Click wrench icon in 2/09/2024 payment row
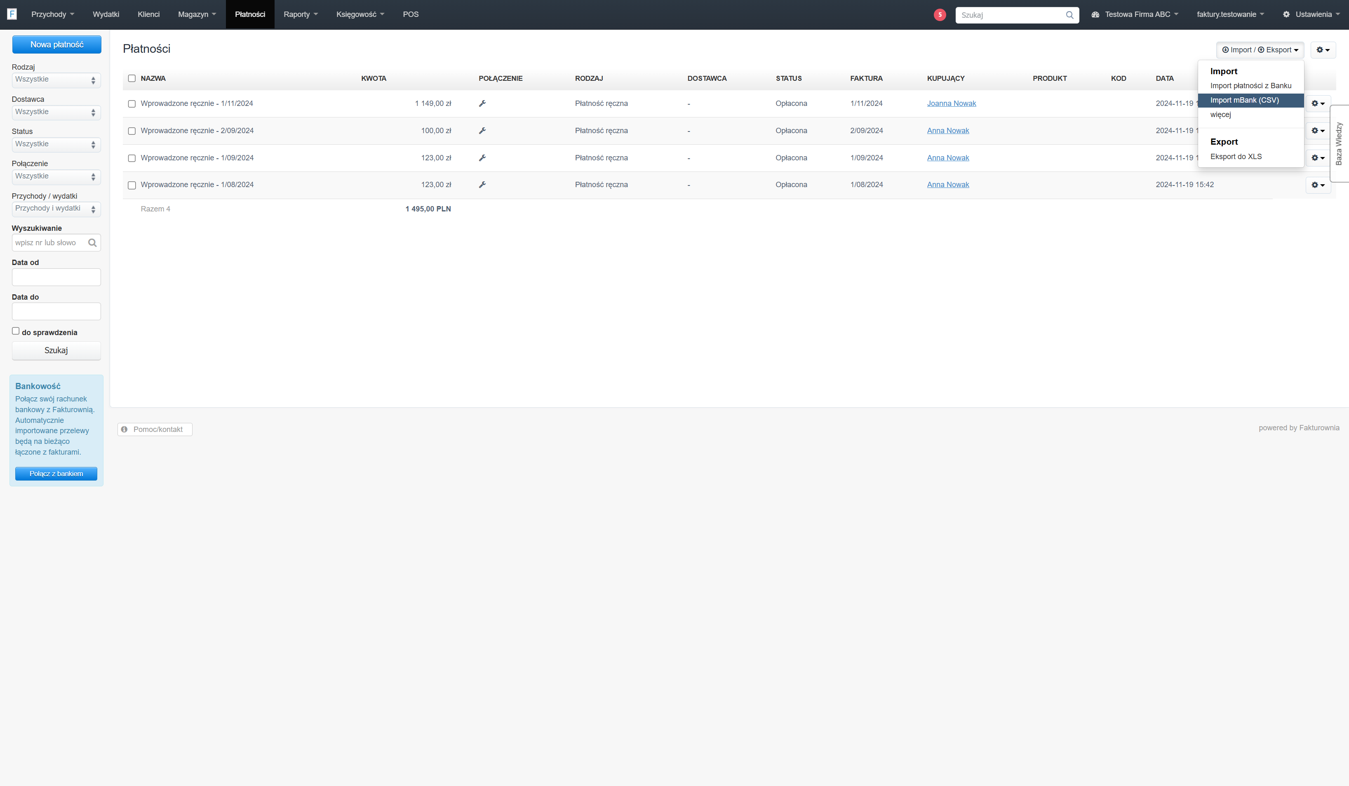The image size is (1349, 786). pyautogui.click(x=482, y=131)
